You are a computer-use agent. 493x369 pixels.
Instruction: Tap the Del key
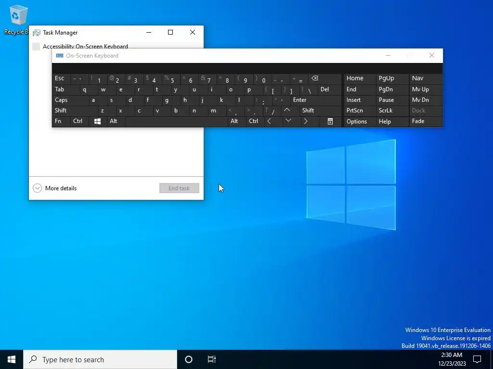pyautogui.click(x=329, y=89)
